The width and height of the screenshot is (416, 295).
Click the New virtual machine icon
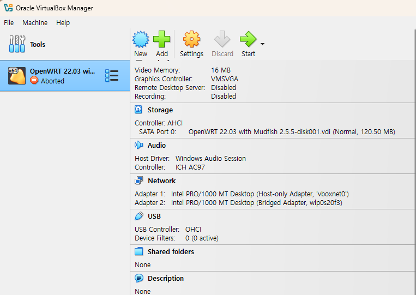pos(141,39)
